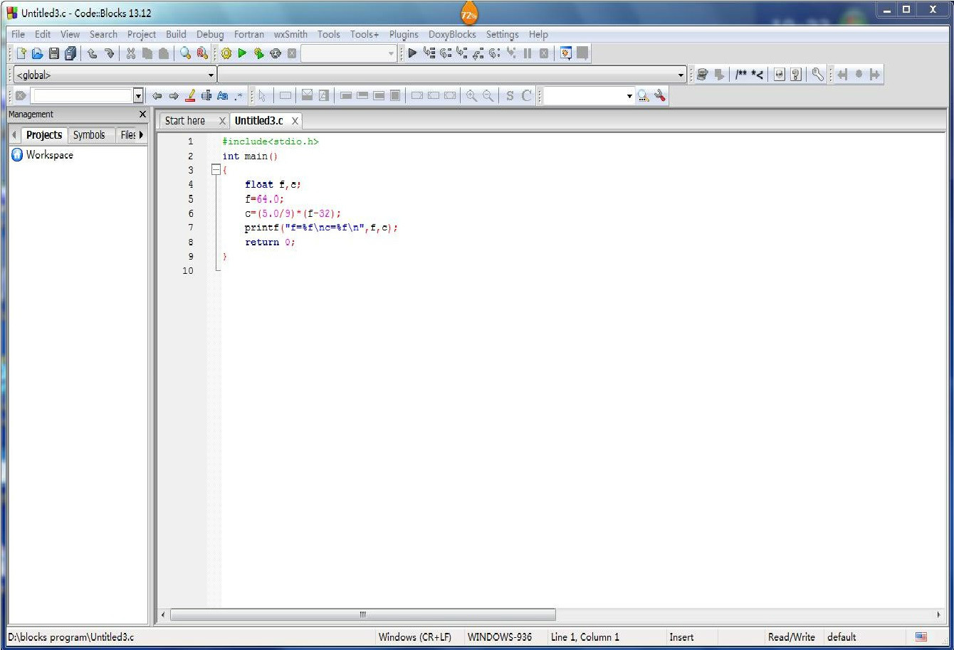Click the Zoom out magnifier icon
This screenshot has width=954, height=650.
pos(488,95)
